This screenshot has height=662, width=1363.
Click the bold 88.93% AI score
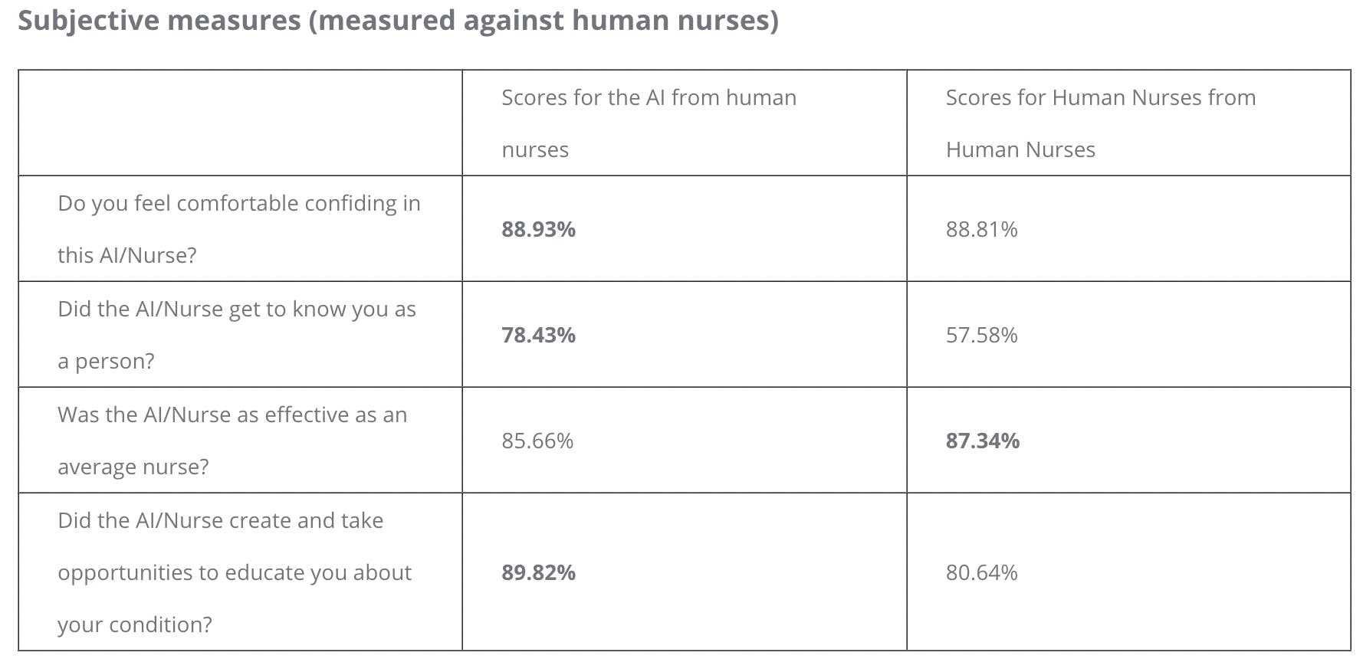(x=538, y=229)
